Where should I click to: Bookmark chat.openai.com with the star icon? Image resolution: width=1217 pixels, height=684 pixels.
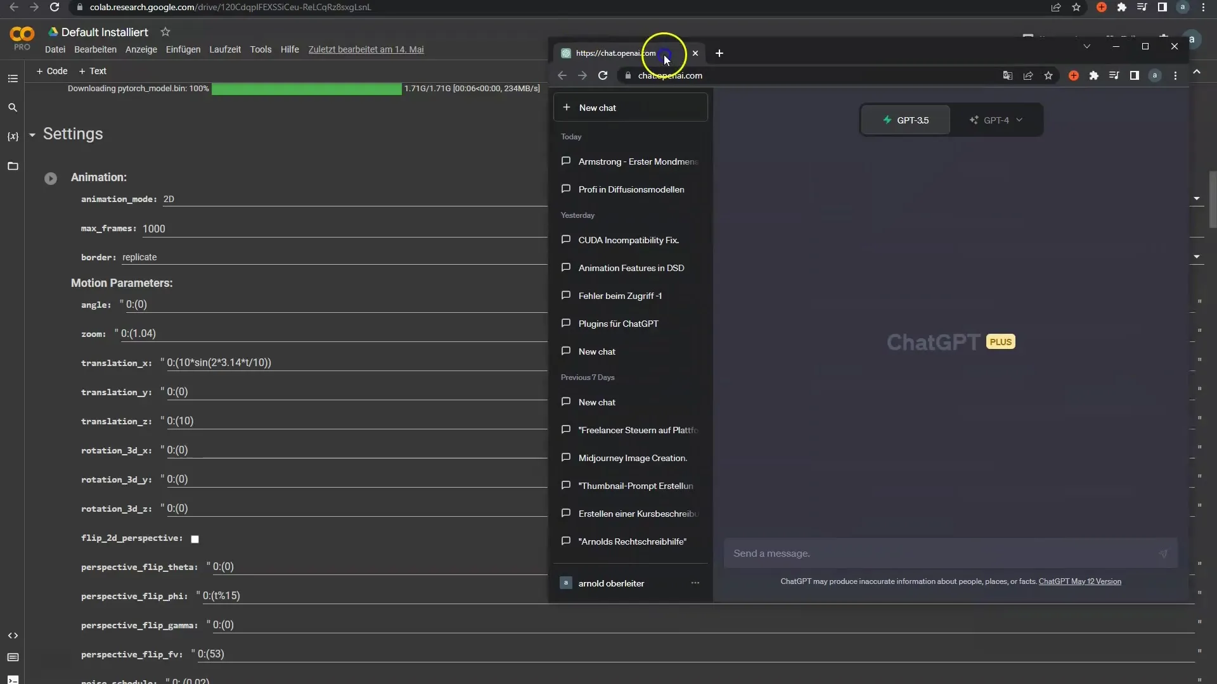(1048, 75)
